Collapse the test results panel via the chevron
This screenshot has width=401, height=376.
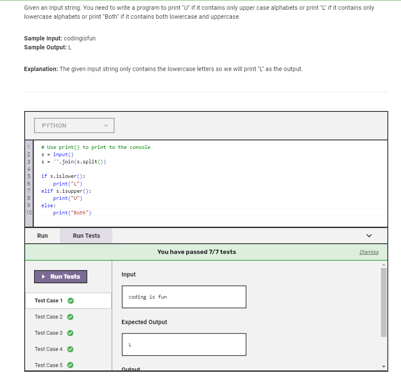[369, 235]
